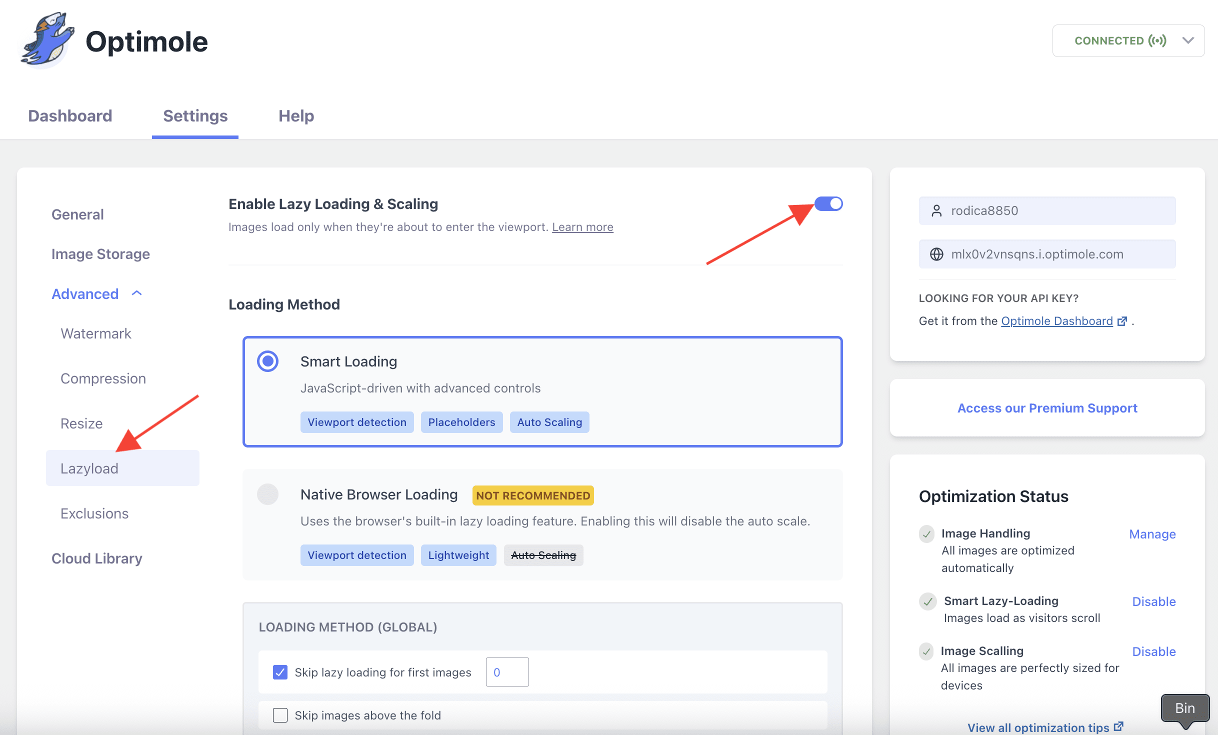This screenshot has height=735, width=1218.
Task: Click the external link icon after Optimole Dashboard
Action: pos(1122,321)
